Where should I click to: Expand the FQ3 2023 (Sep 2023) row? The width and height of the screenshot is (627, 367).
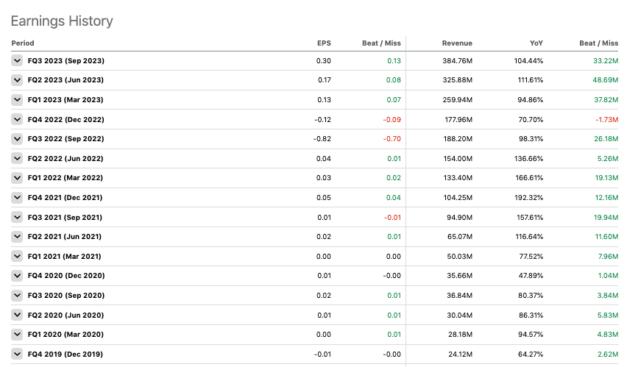[17, 61]
